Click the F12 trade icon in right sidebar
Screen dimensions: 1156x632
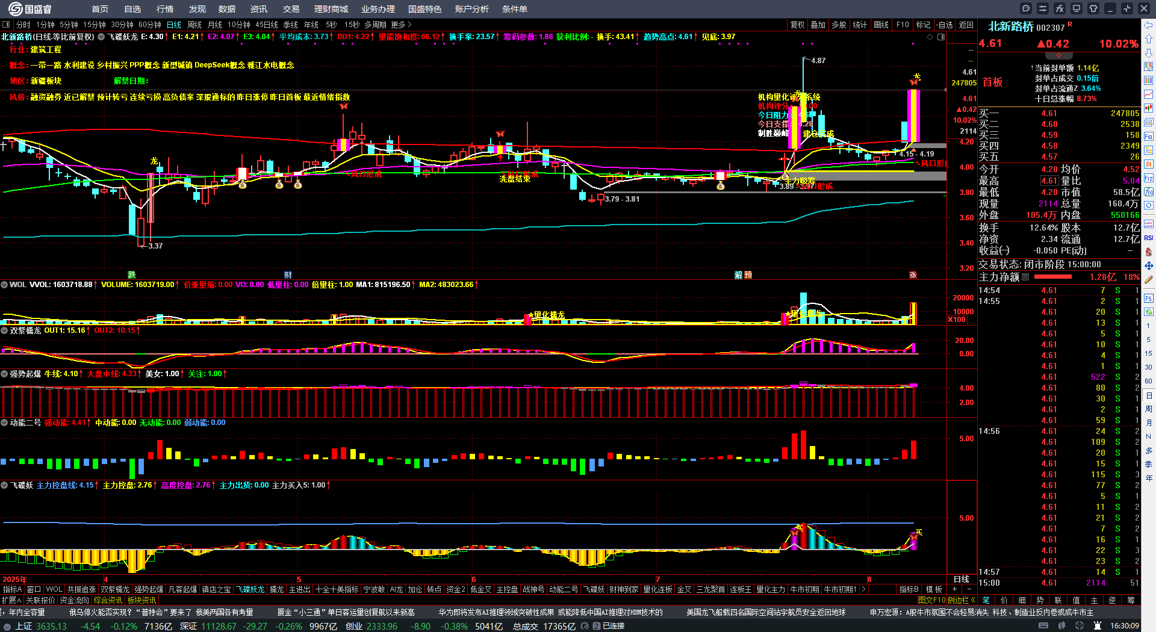[1149, 178]
